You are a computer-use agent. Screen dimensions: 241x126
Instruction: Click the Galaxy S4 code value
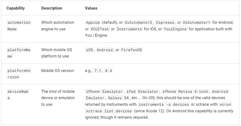point(118,98)
